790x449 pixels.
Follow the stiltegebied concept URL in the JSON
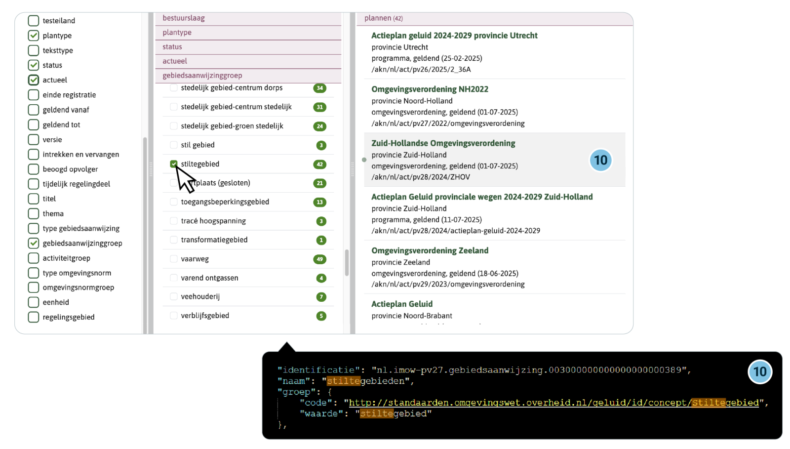tap(553, 403)
